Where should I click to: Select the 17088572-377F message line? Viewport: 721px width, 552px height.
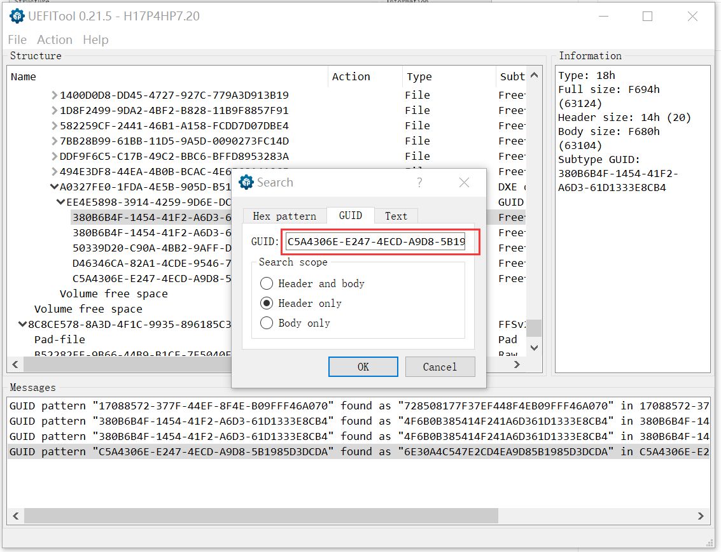click(x=359, y=406)
